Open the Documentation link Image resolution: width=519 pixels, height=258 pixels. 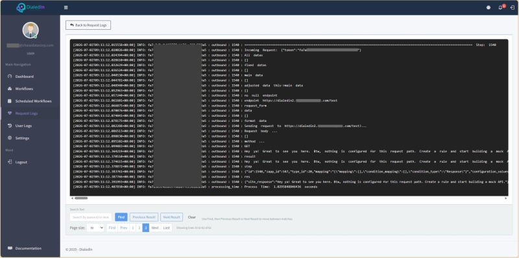28,248
